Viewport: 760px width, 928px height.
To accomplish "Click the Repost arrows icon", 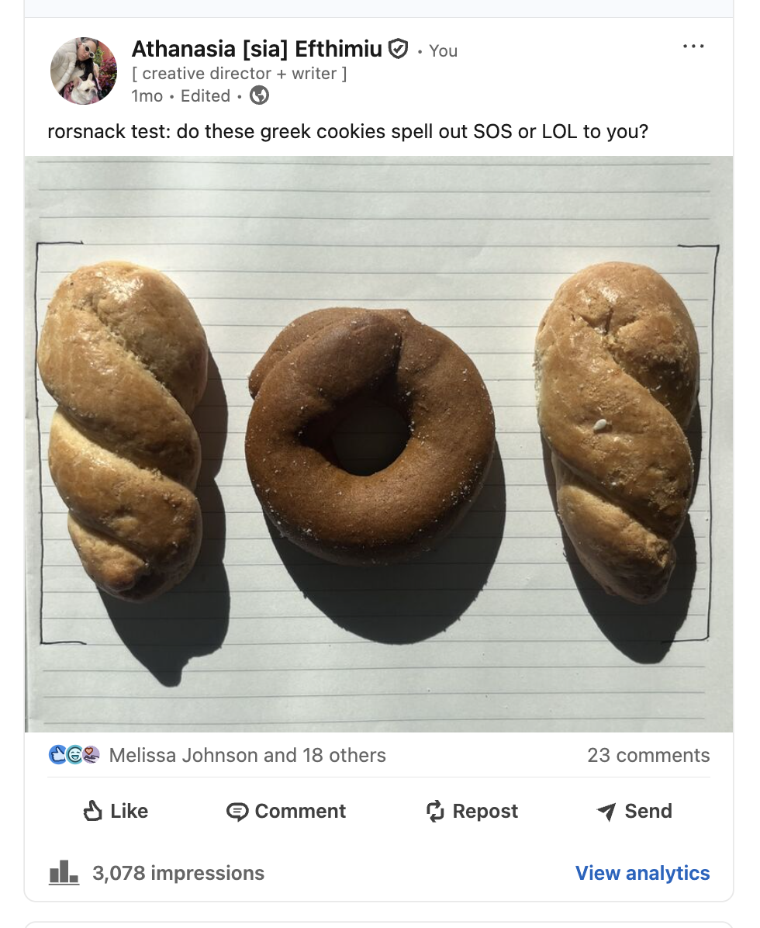I will [435, 811].
